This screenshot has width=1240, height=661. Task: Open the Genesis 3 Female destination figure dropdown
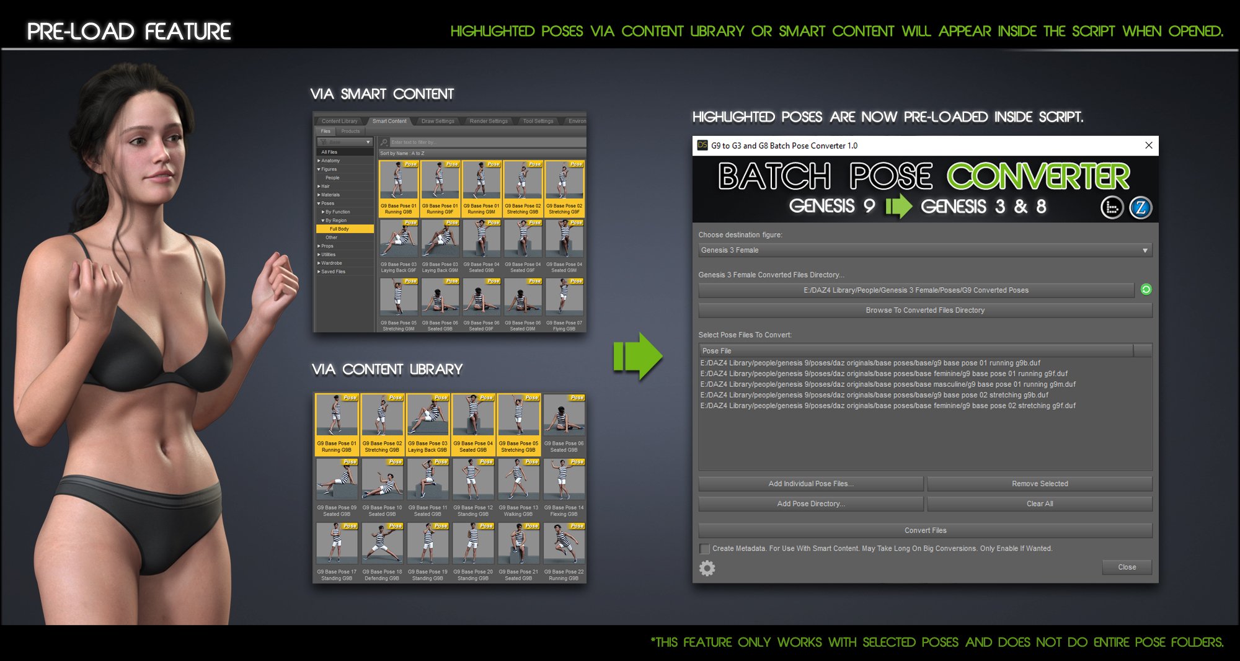tap(1146, 251)
